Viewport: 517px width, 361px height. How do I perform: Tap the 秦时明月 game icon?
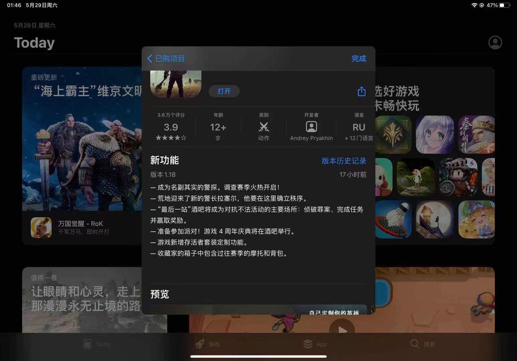click(x=477, y=135)
